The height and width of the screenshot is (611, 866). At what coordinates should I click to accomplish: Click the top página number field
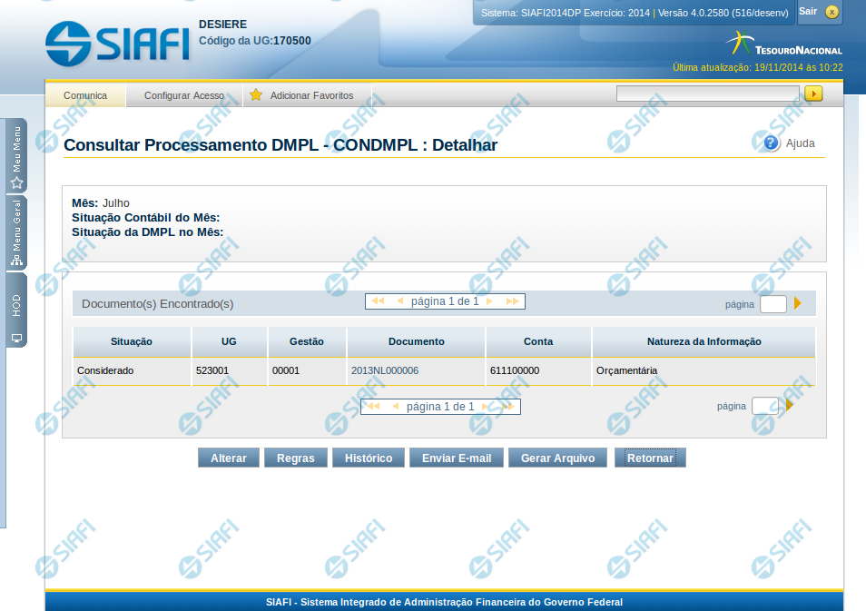(x=773, y=304)
